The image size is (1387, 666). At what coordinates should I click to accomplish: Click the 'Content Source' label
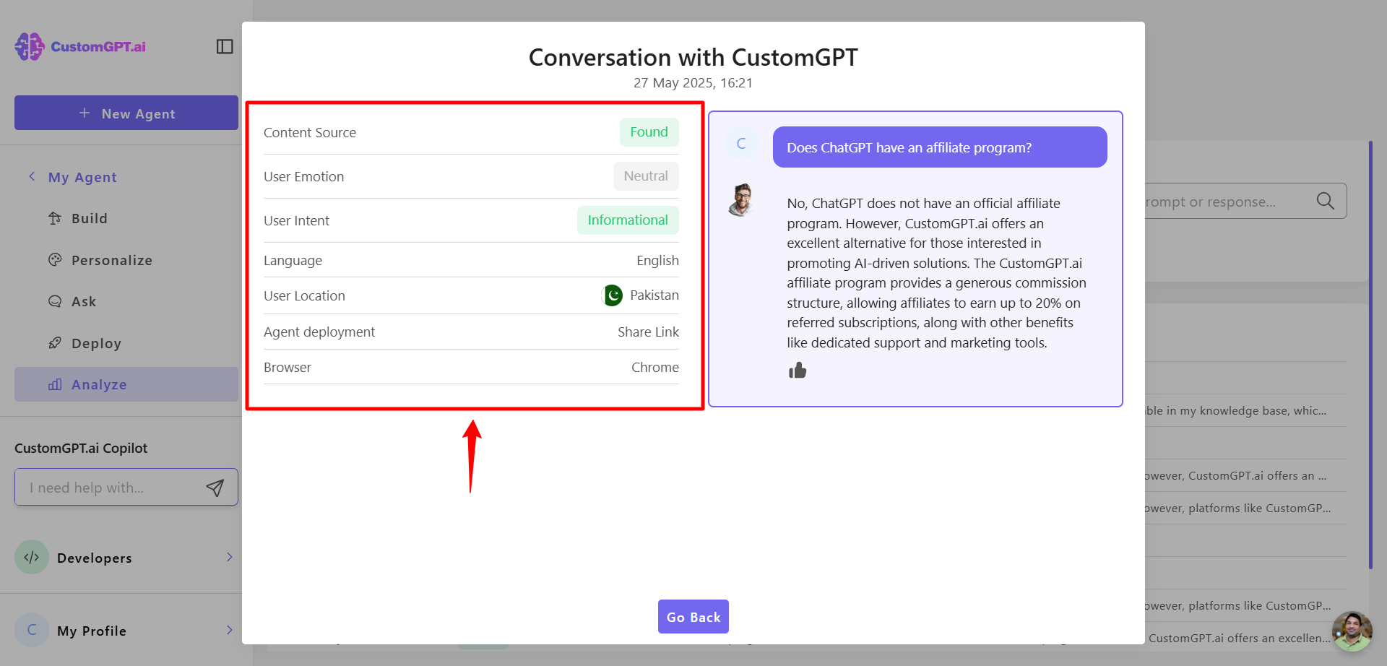pyautogui.click(x=310, y=133)
